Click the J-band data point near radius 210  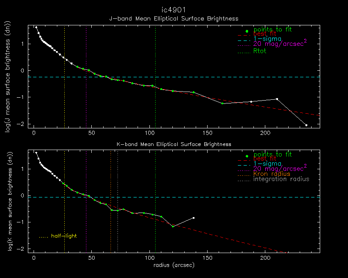(x=277, y=99)
